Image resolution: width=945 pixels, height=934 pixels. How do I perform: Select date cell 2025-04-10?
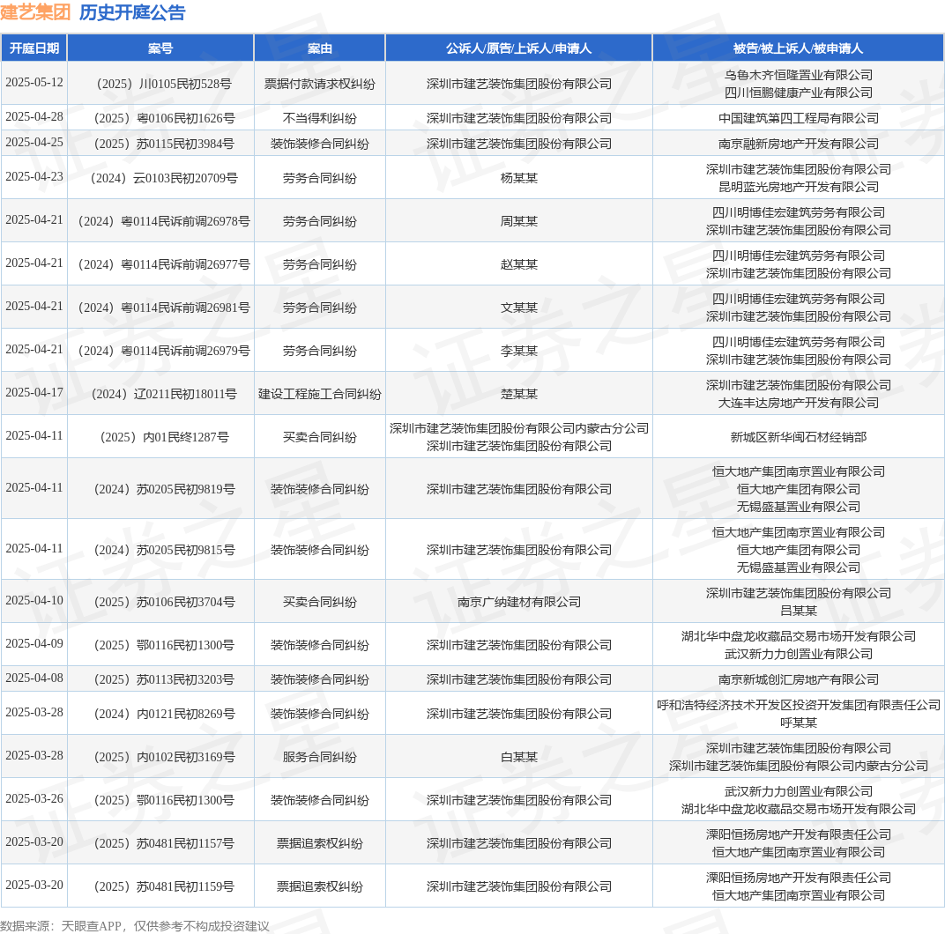pos(34,600)
